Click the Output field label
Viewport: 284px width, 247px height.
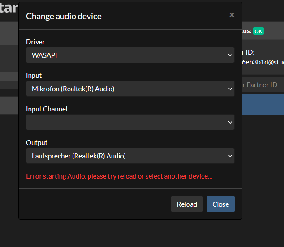click(37, 143)
